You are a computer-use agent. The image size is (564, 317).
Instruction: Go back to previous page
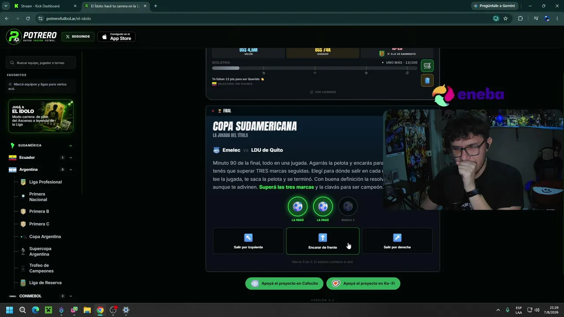[x=7, y=18]
